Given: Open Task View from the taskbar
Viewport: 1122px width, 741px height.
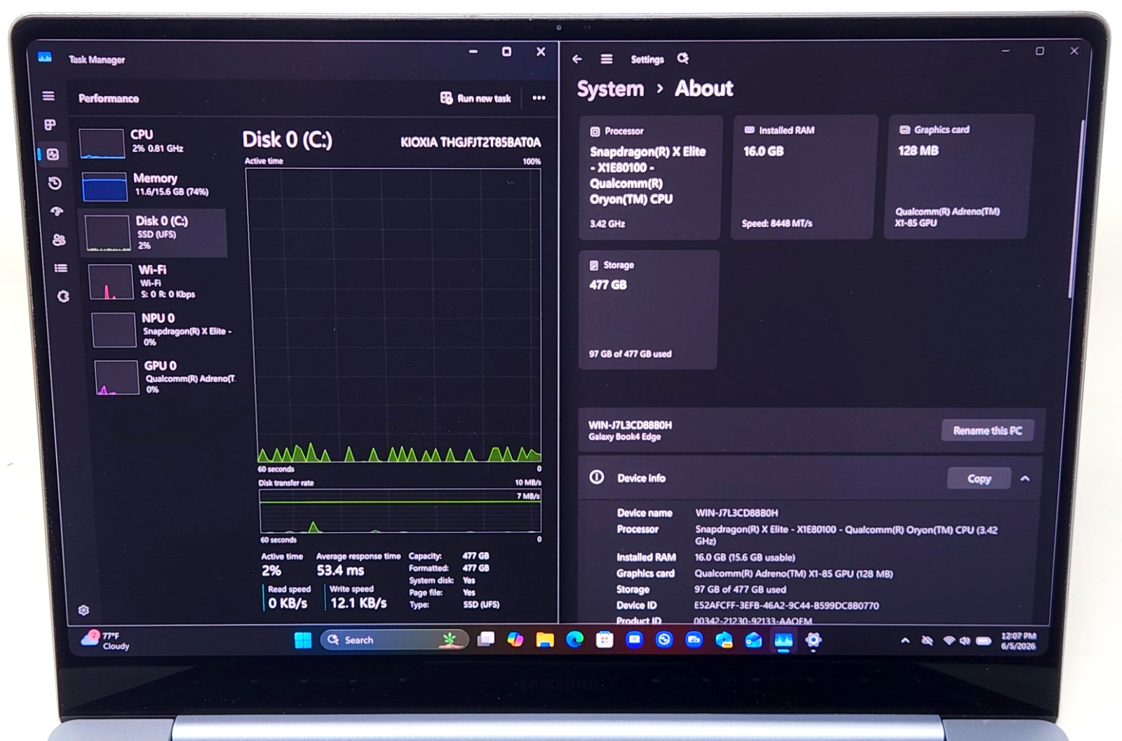Looking at the screenshot, I should coord(486,639).
